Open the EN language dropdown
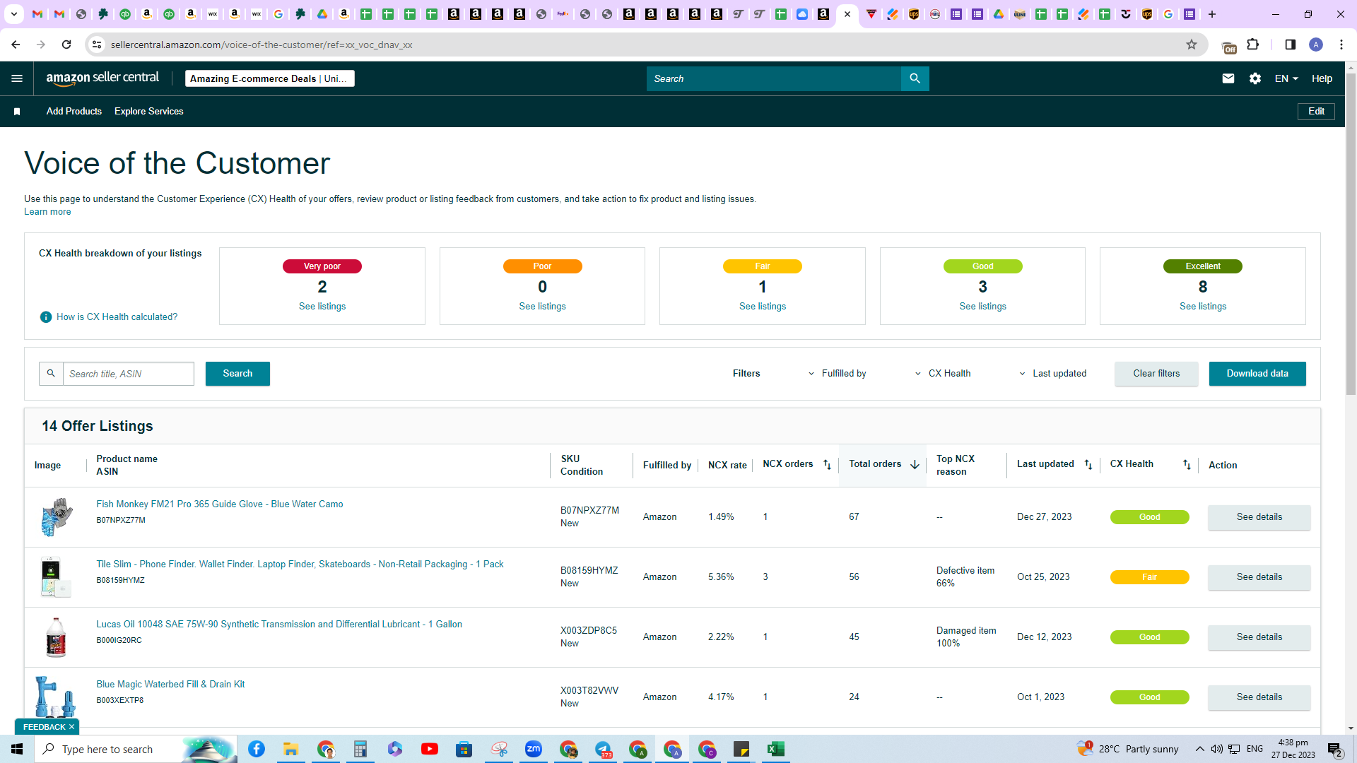1357x763 pixels. tap(1286, 78)
